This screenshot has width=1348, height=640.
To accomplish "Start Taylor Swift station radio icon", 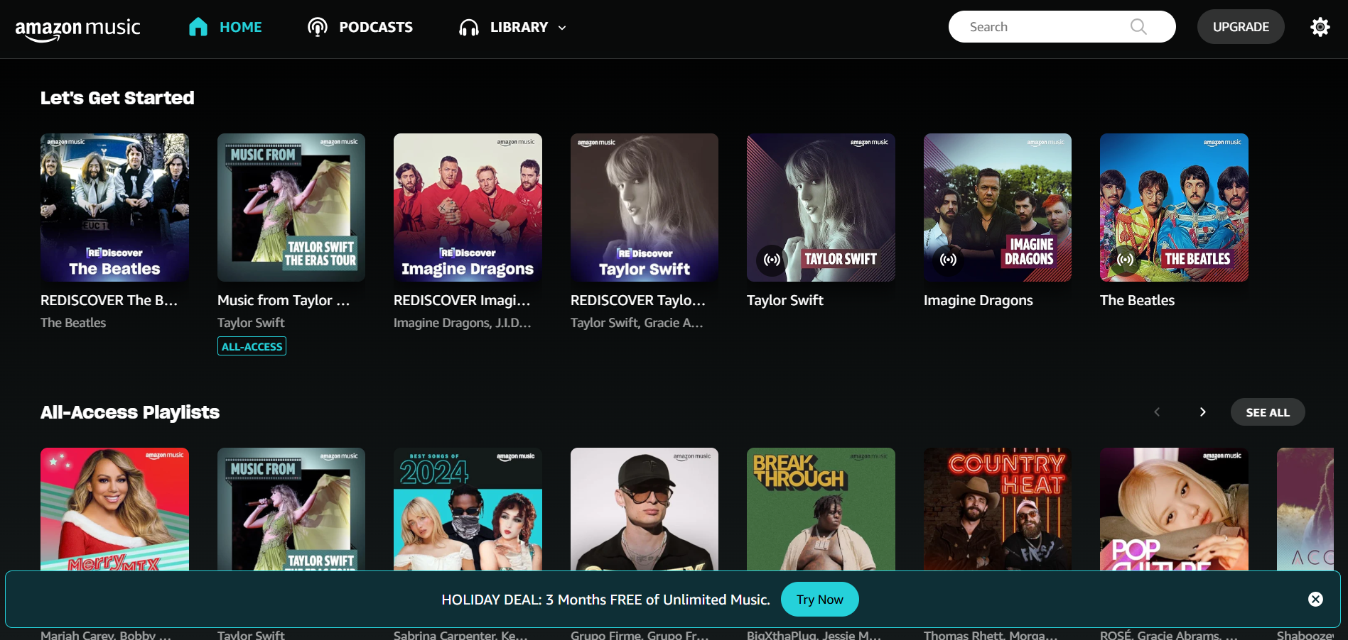I will [772, 260].
